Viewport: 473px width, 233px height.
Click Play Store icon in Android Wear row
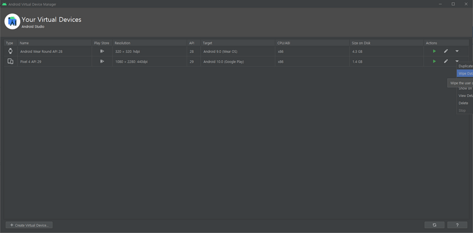click(102, 51)
